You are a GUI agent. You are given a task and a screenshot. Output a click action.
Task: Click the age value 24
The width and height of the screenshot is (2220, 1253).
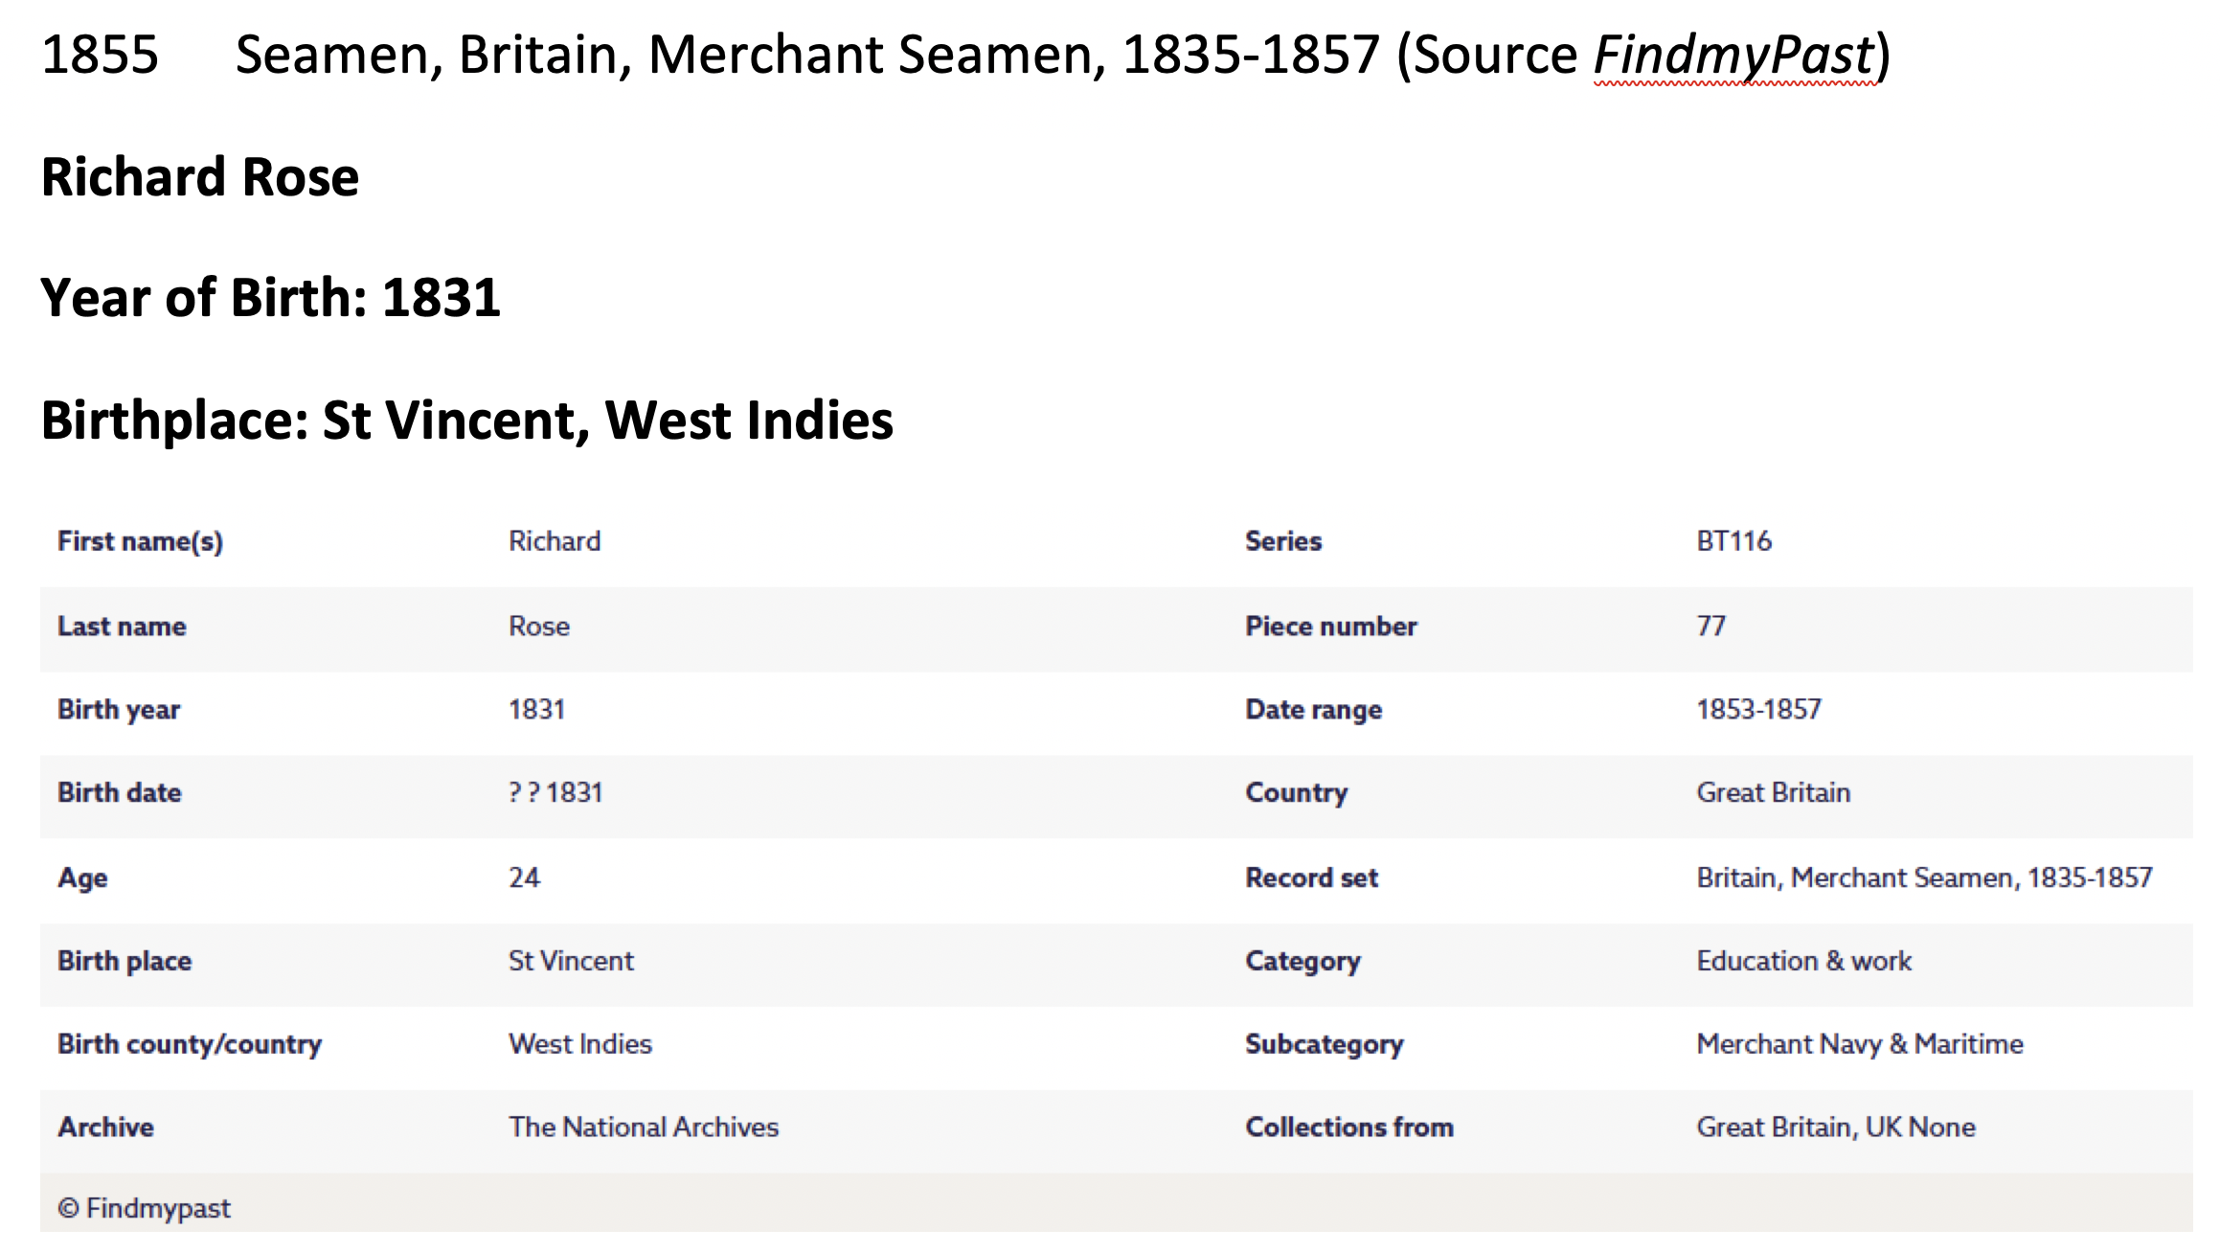point(524,877)
